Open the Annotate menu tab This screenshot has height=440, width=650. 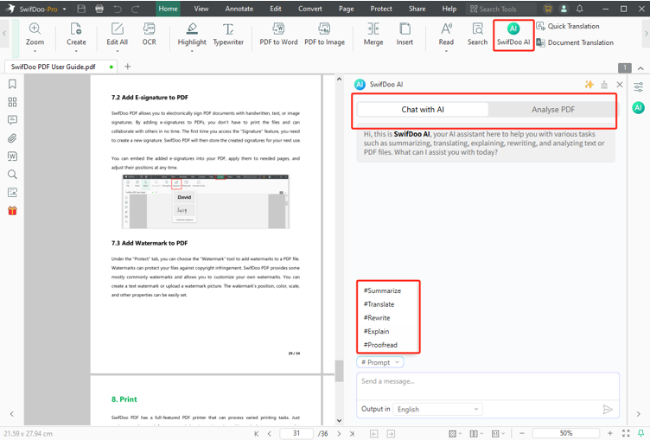(239, 9)
